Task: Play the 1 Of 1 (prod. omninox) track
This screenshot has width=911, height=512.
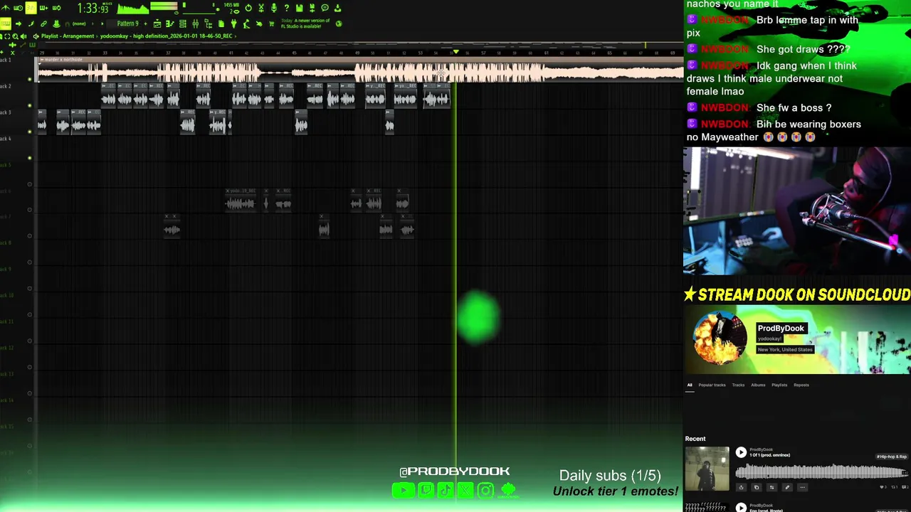Action: pyautogui.click(x=741, y=452)
